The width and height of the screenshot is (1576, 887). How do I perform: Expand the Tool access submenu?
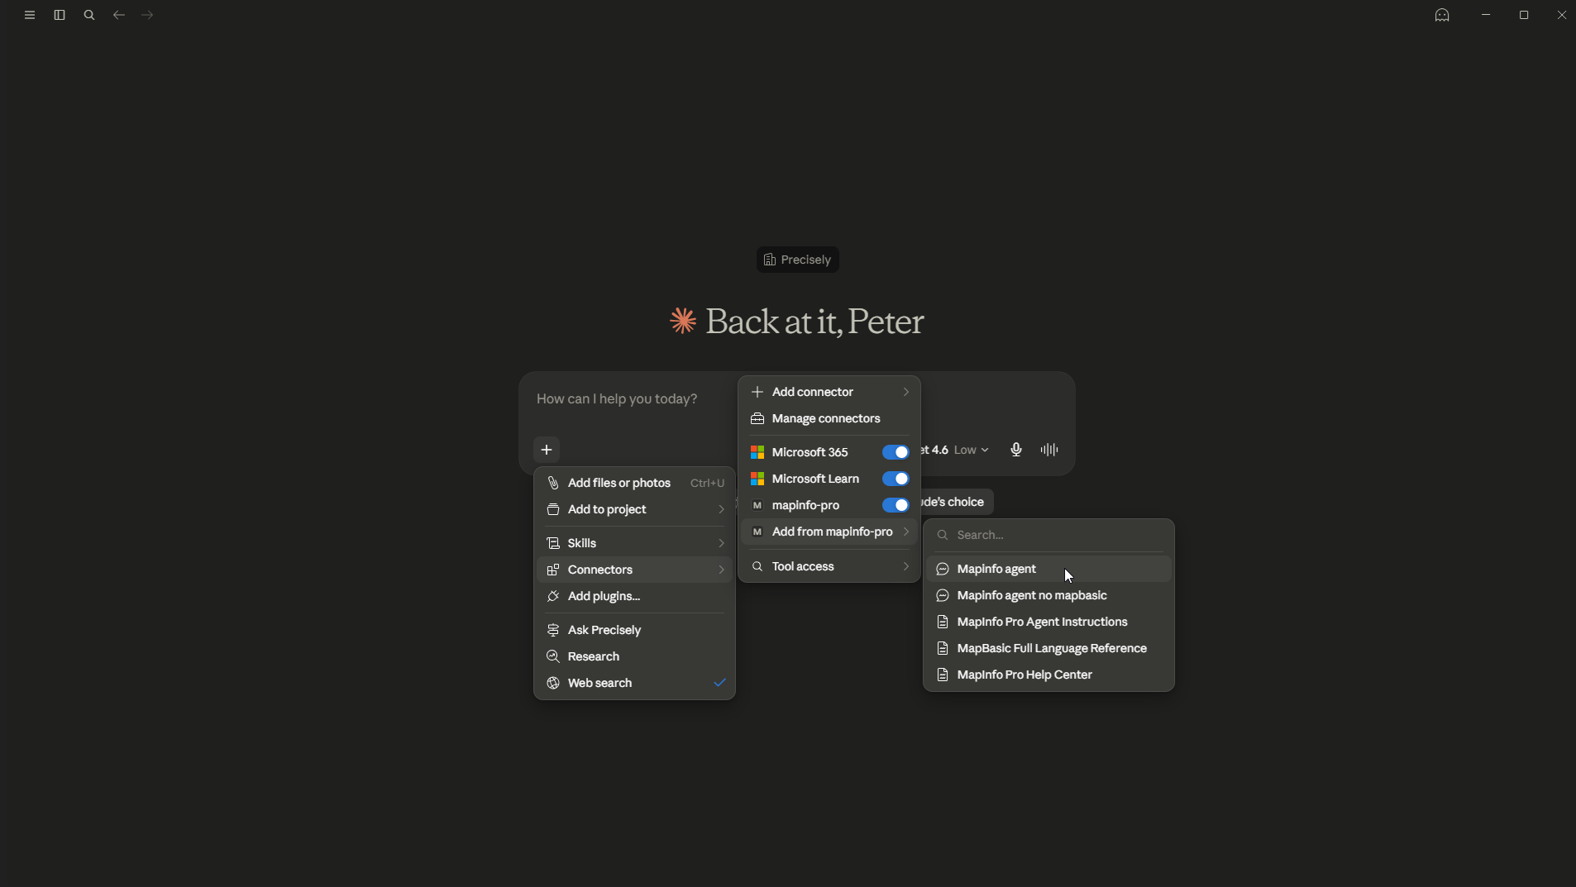click(x=829, y=566)
